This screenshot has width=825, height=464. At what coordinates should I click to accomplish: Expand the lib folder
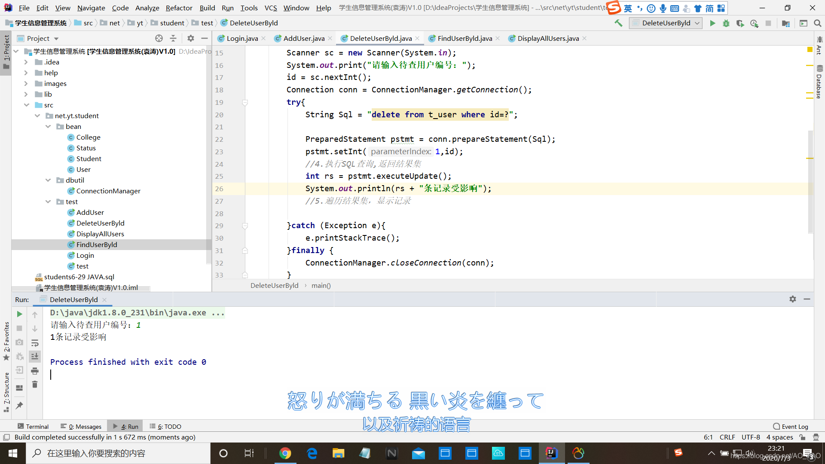26,95
